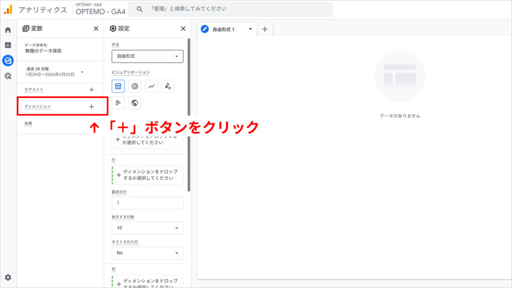This screenshot has height=288, width=512.
Task: Select the table visualization icon
Action: [118, 86]
